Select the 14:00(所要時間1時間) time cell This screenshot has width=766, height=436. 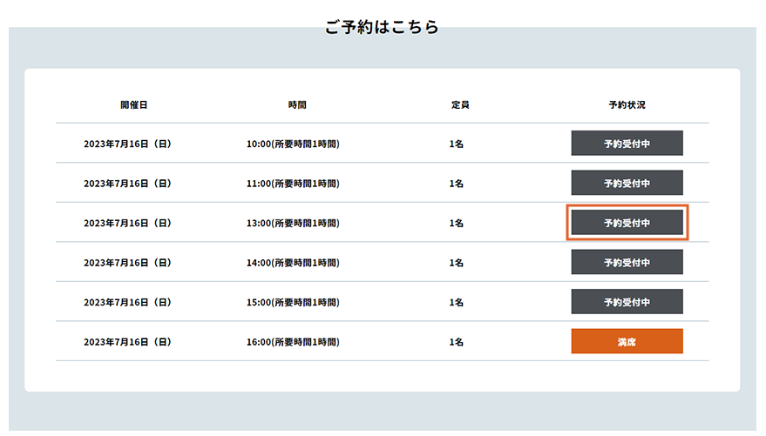[x=293, y=263]
